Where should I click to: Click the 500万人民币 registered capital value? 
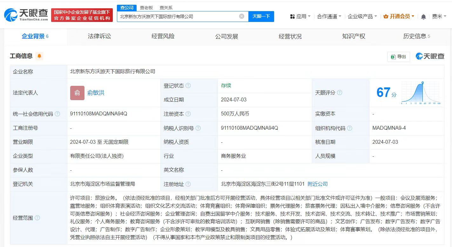235,114
